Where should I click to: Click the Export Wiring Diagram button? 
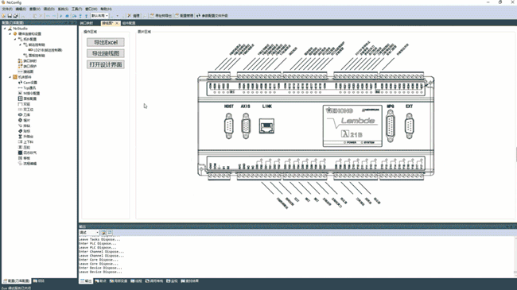106,53
